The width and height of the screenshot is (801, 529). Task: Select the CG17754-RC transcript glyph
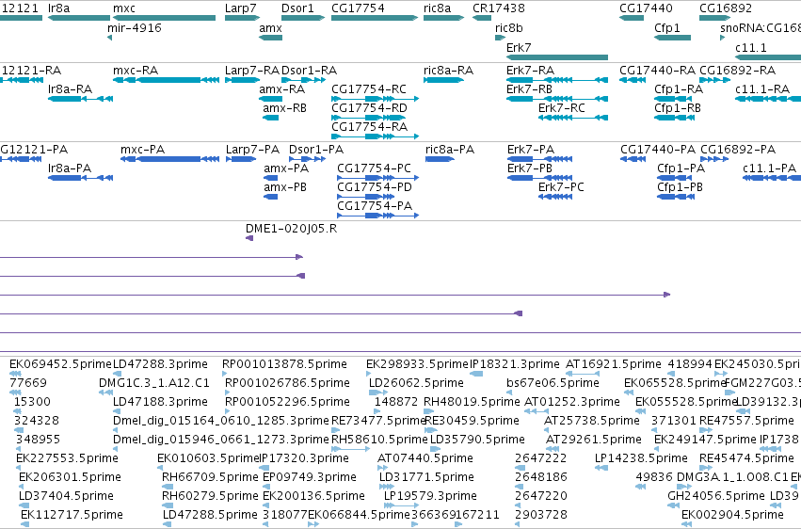point(375,99)
